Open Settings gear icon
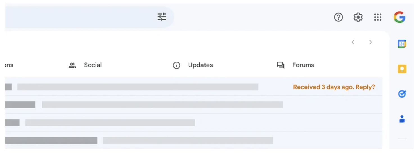 click(358, 17)
